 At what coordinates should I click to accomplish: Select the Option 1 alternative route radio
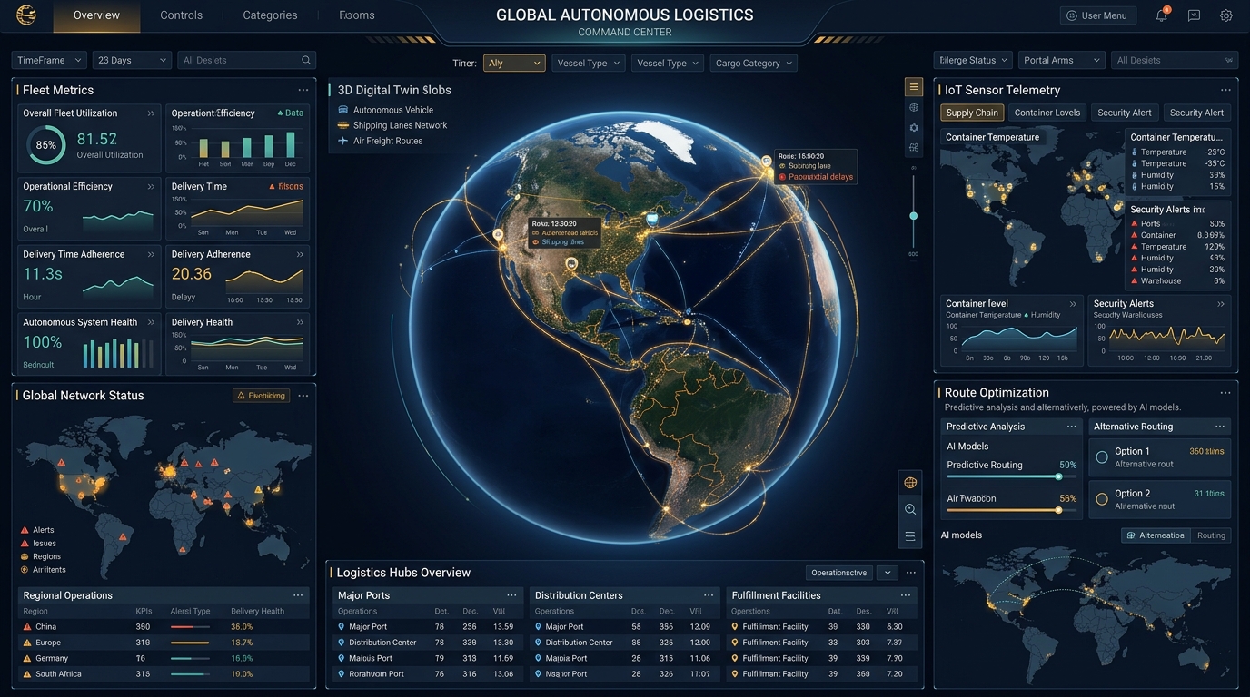point(1102,457)
